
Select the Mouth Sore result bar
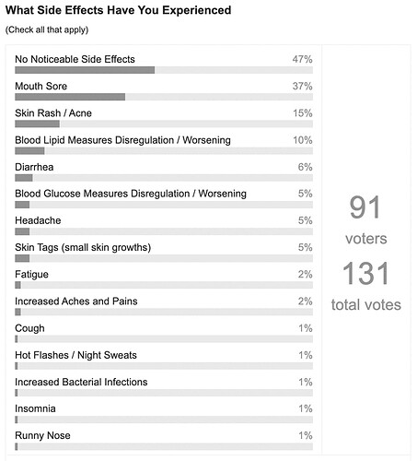point(164,97)
